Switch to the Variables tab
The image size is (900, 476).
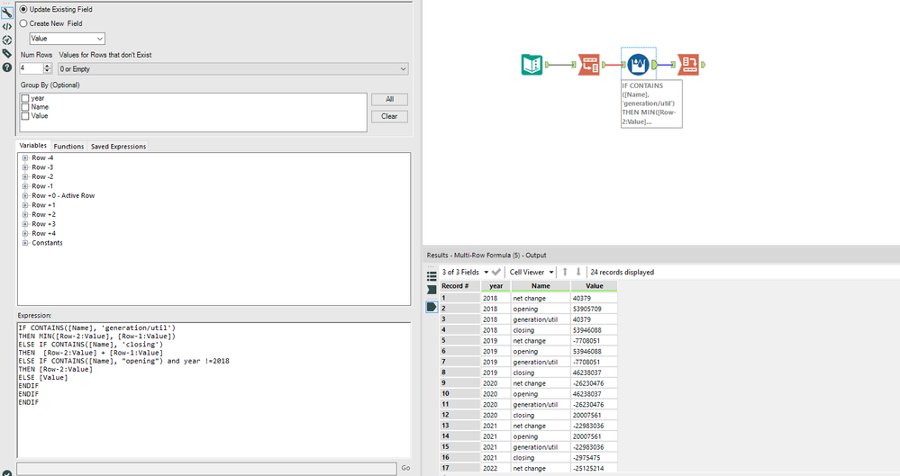[32, 146]
